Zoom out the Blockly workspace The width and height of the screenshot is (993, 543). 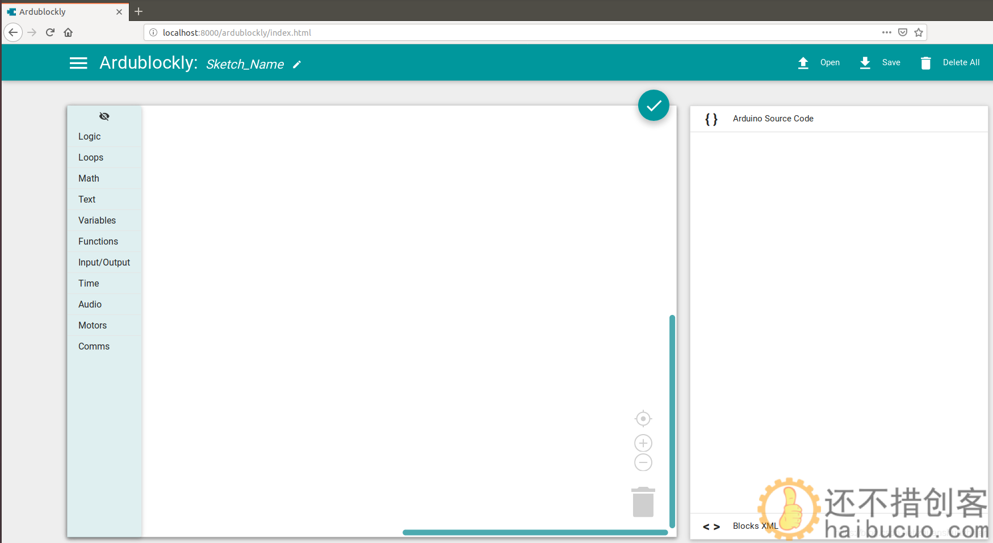click(643, 462)
